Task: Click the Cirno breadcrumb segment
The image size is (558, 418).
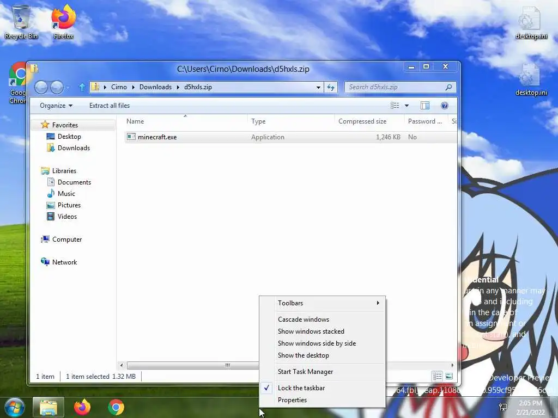Action: pyautogui.click(x=119, y=87)
